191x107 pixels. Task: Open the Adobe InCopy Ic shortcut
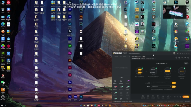70,69
